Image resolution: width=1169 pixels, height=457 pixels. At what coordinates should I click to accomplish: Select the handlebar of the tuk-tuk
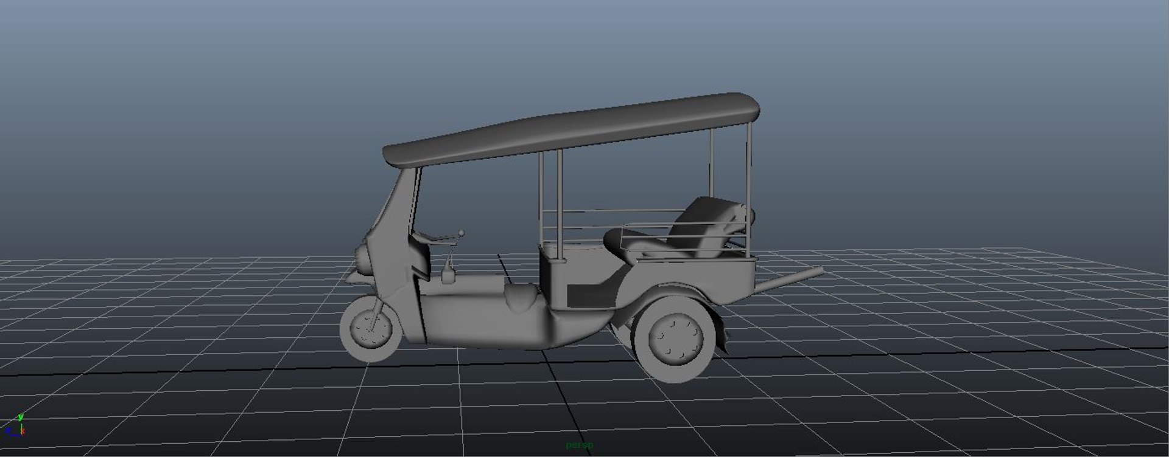tap(437, 236)
